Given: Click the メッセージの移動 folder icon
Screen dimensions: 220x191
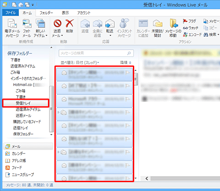Looking at the screenshot, I should pyautogui.click(x=174, y=23).
